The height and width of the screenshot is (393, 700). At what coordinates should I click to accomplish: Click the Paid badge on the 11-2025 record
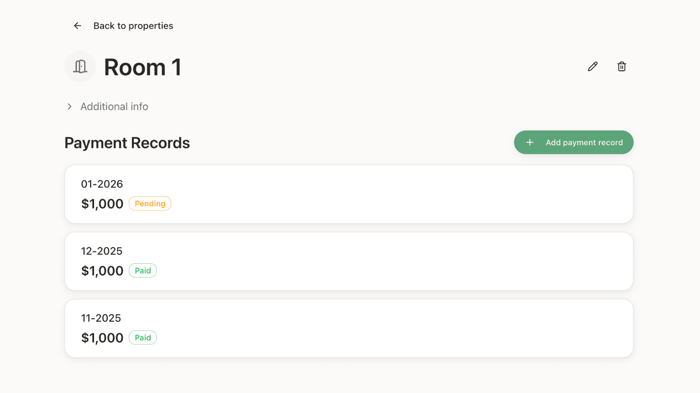[x=143, y=338]
